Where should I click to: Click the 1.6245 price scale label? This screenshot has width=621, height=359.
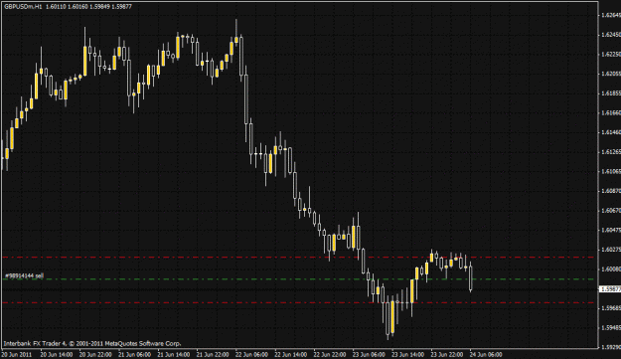tap(611, 35)
